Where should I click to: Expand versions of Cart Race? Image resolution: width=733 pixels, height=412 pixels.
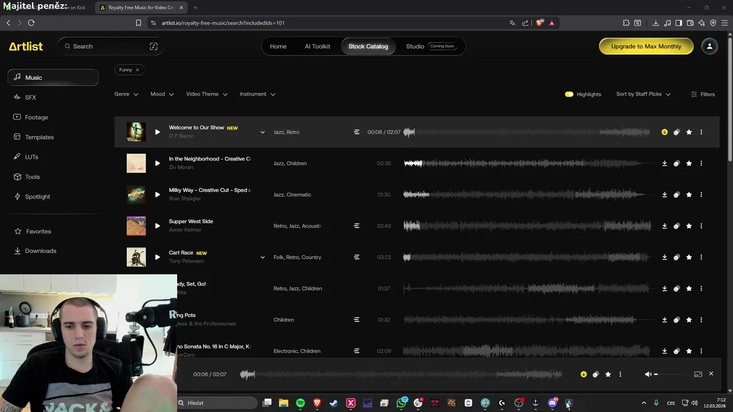pos(263,257)
